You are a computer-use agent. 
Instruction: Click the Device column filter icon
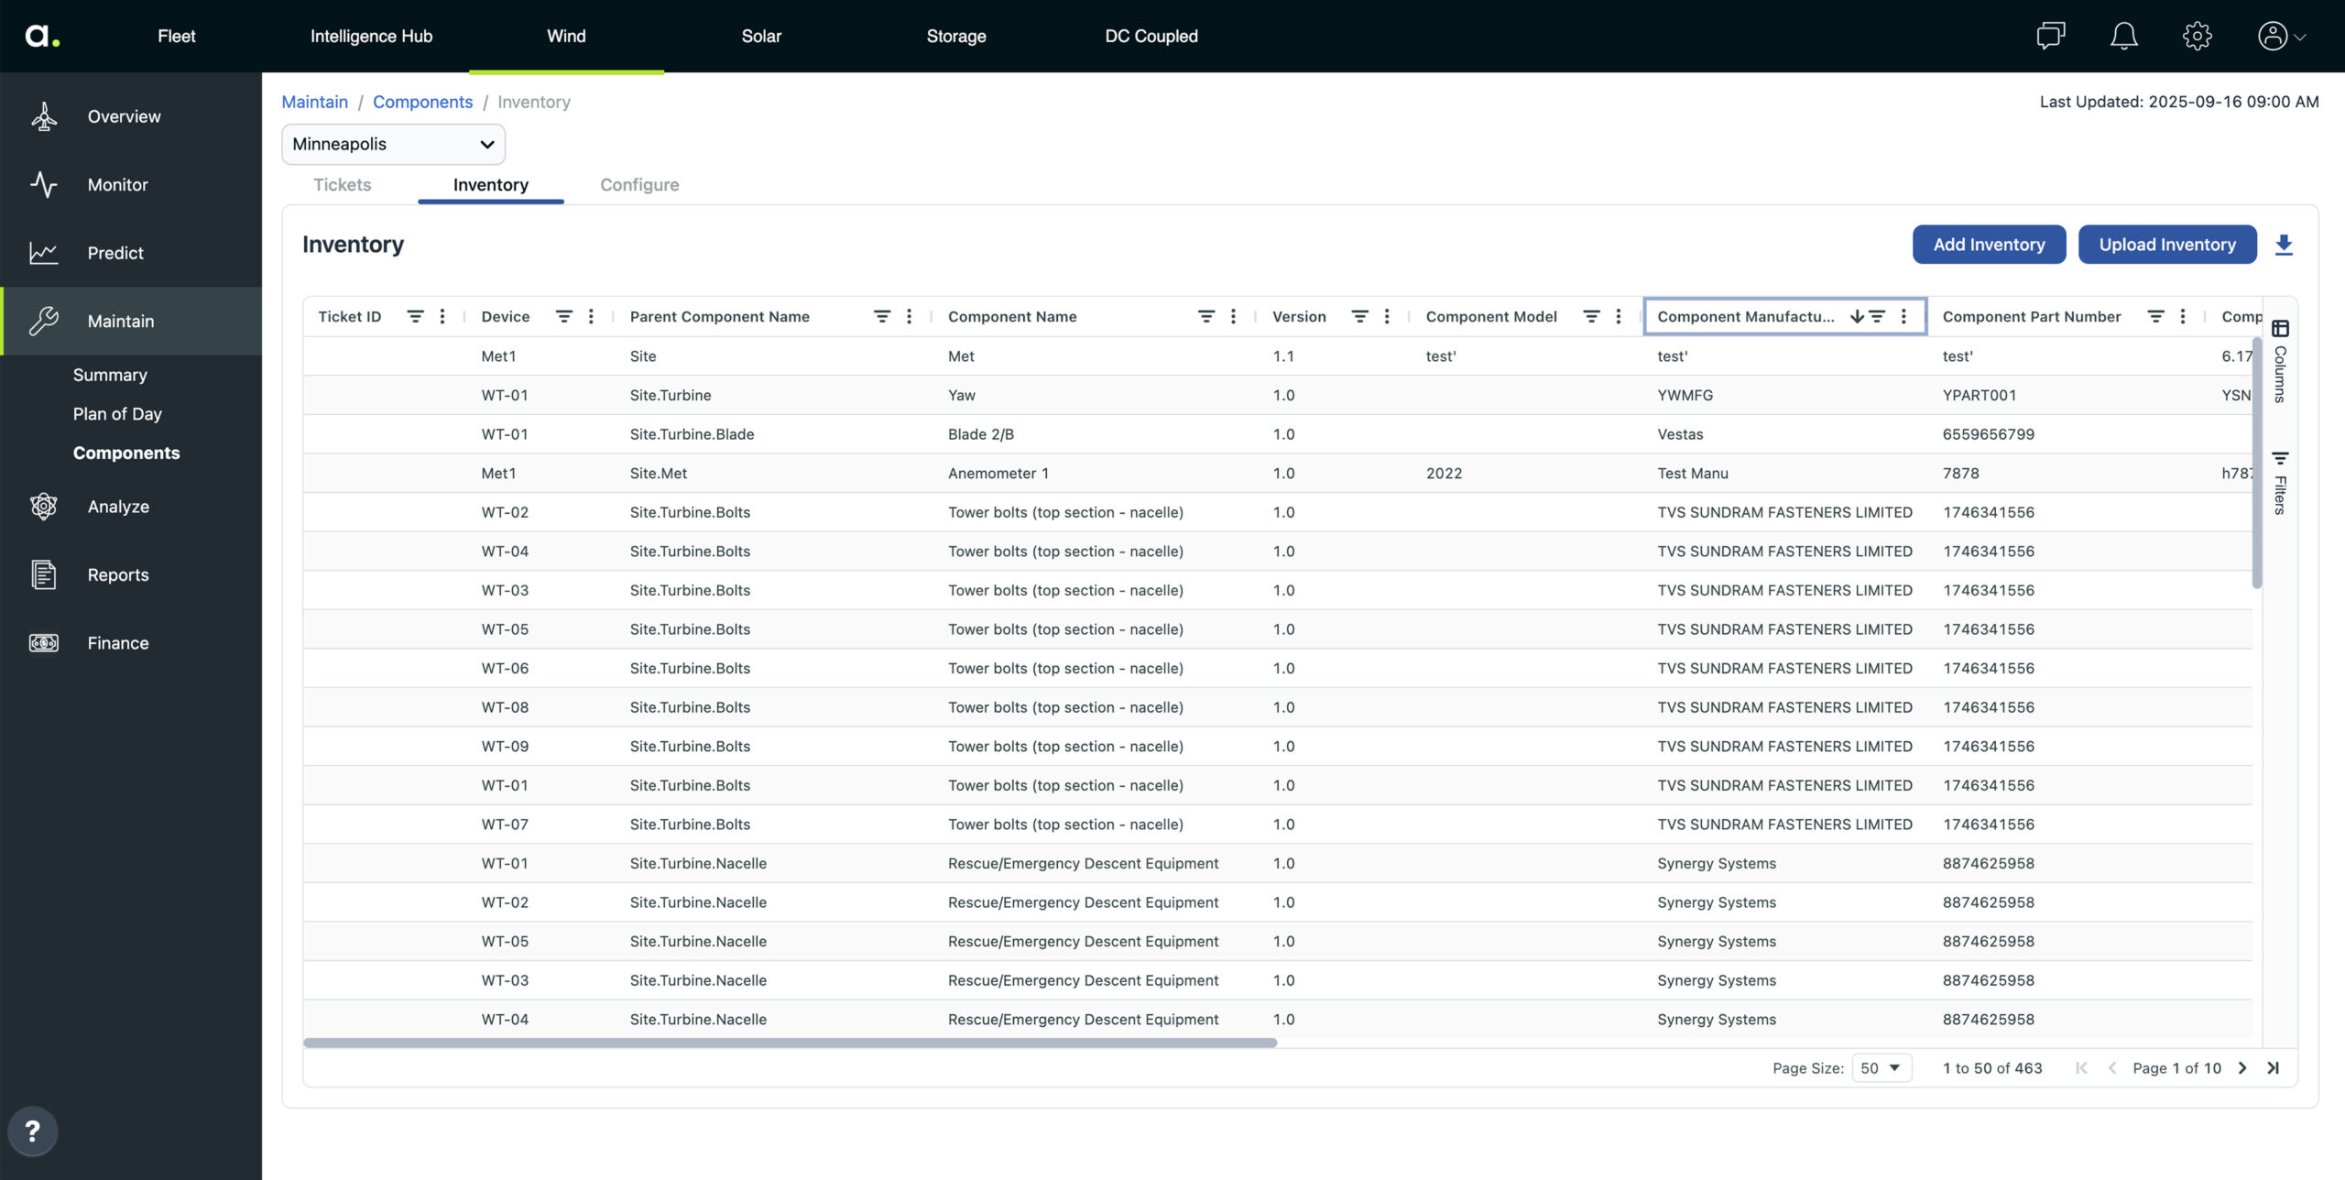(563, 316)
